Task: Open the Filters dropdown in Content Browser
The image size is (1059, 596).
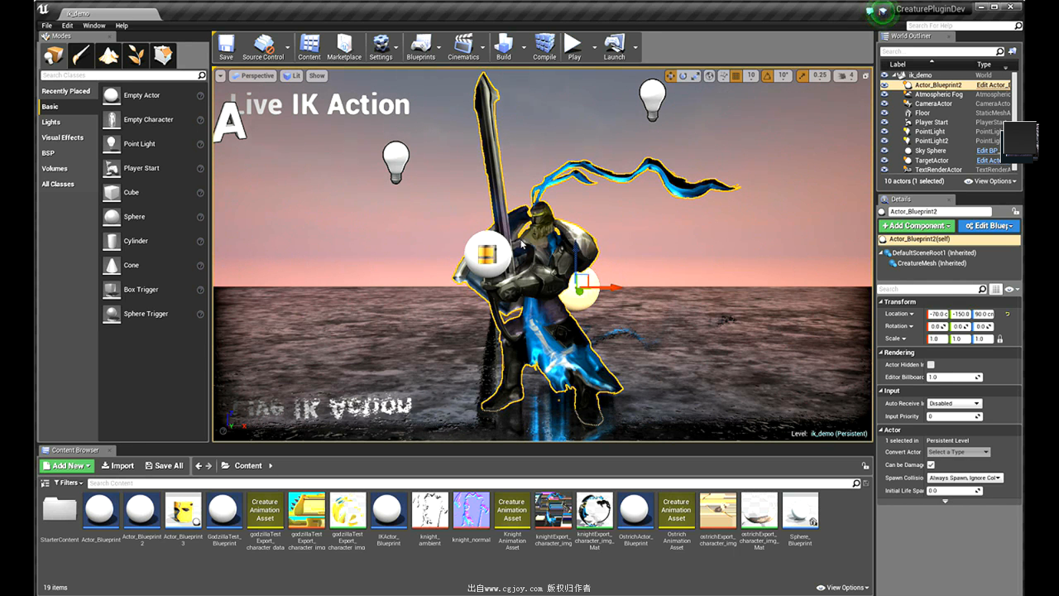Action: pyautogui.click(x=69, y=483)
